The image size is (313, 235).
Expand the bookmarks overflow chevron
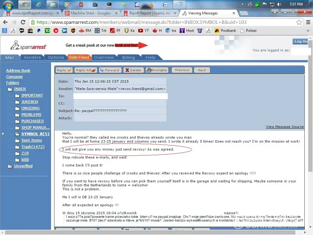[308, 31]
